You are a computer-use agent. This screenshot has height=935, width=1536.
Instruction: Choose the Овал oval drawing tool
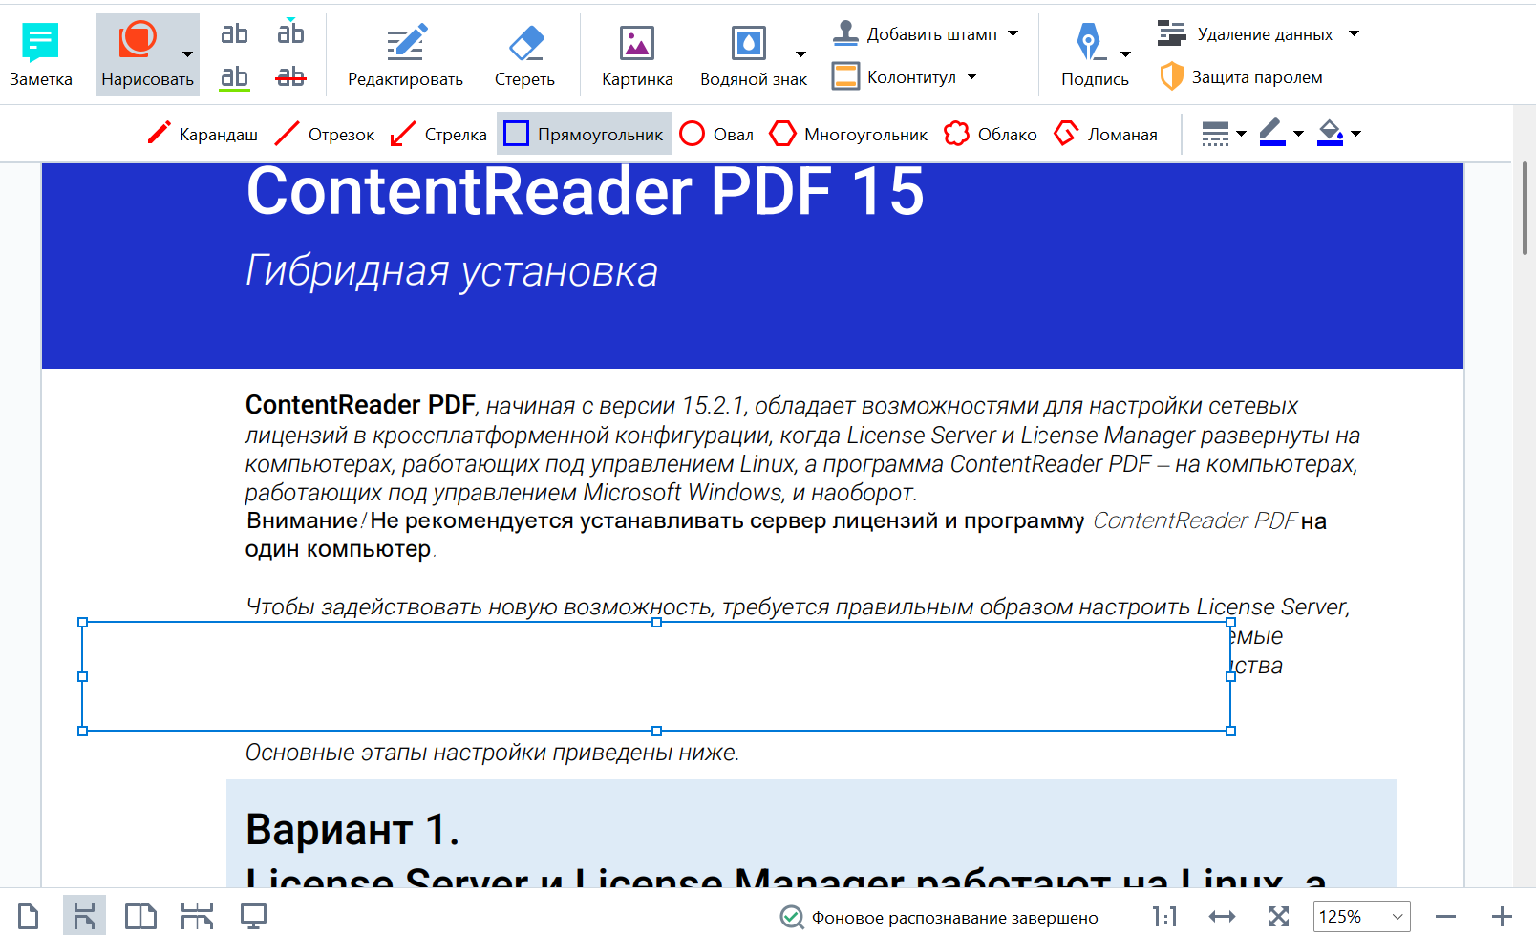click(716, 134)
